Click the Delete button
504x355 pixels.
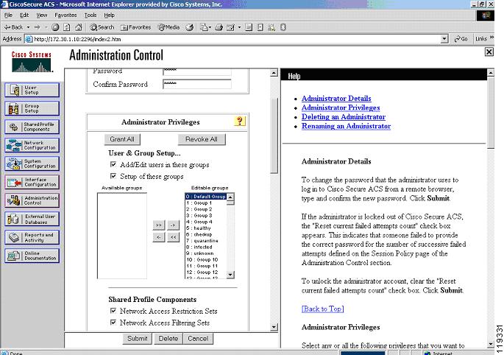point(168,339)
